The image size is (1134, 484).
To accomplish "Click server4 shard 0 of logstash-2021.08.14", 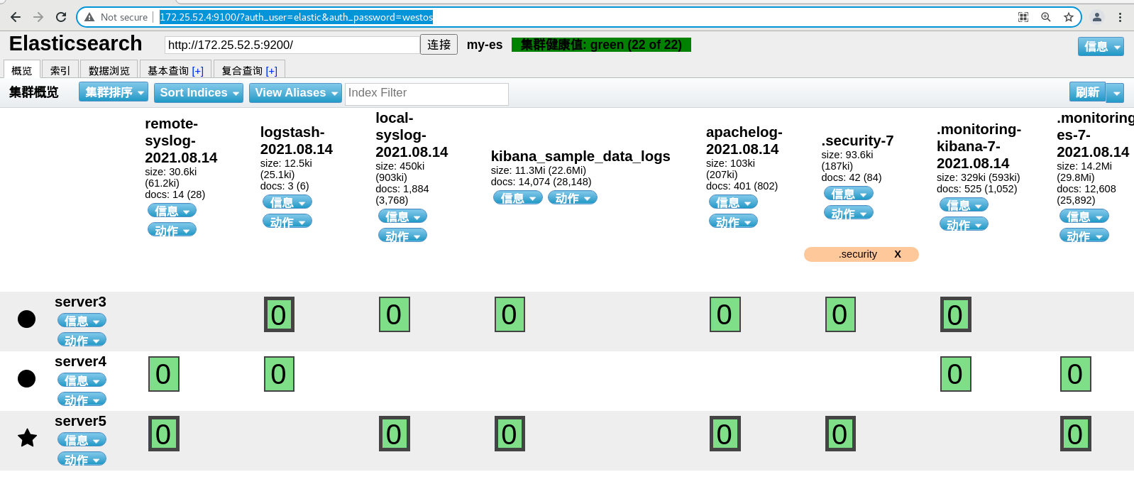I will click(x=279, y=374).
